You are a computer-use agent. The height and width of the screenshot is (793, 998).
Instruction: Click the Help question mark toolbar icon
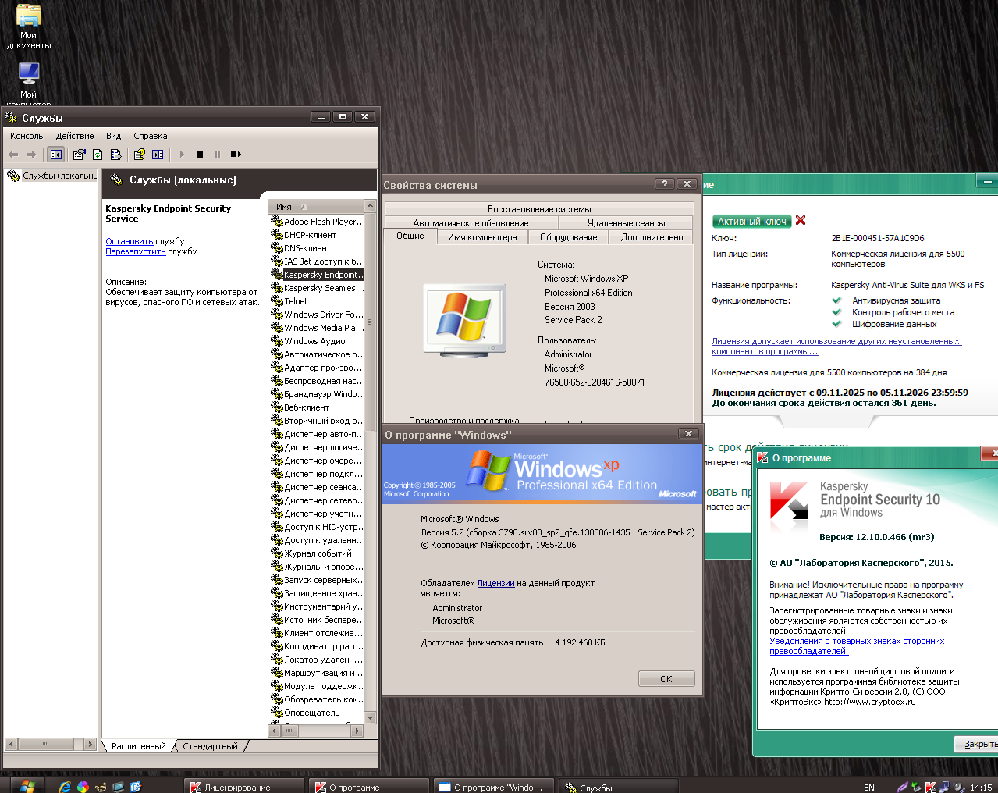coord(139,155)
